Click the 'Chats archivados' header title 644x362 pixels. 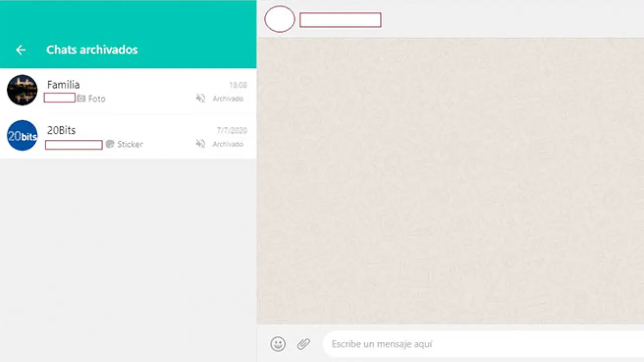pyautogui.click(x=92, y=50)
